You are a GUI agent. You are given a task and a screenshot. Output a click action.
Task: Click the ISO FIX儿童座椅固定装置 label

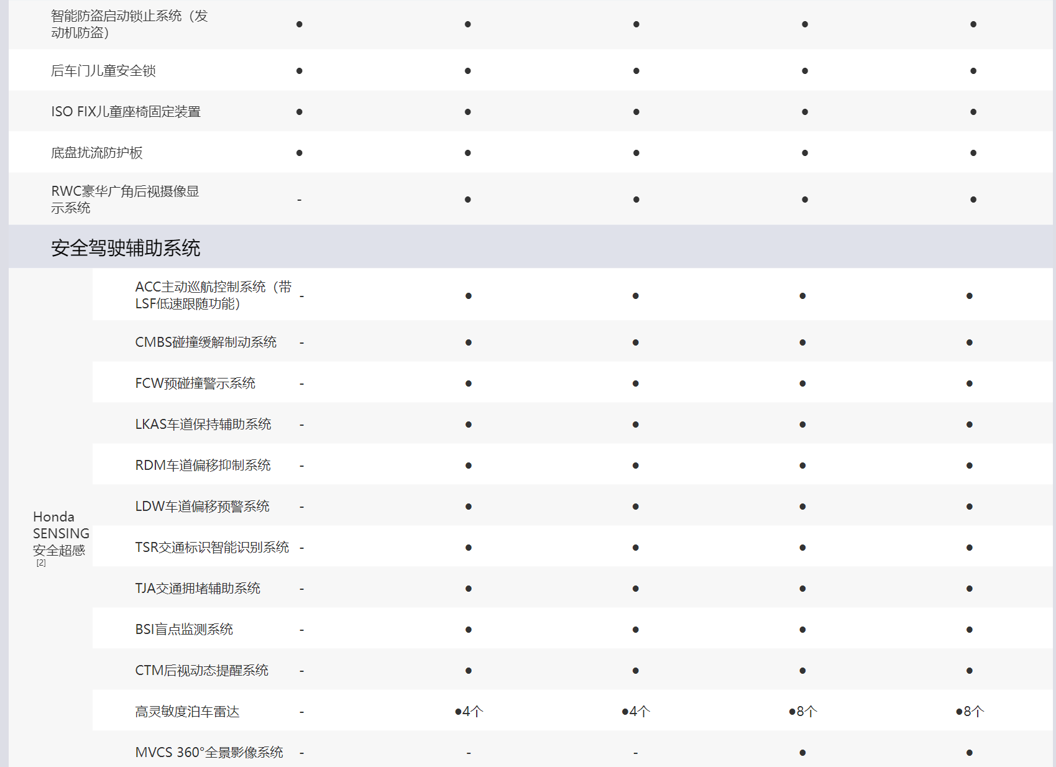[x=126, y=112]
